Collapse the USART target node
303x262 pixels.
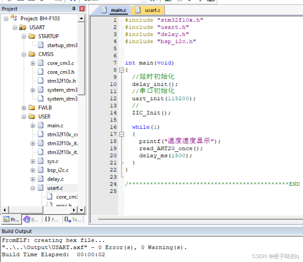pyautogui.click(x=15, y=28)
